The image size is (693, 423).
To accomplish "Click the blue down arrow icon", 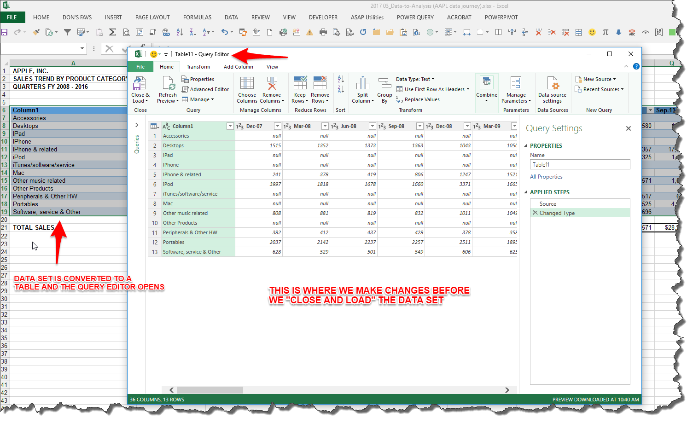I will (618, 32).
